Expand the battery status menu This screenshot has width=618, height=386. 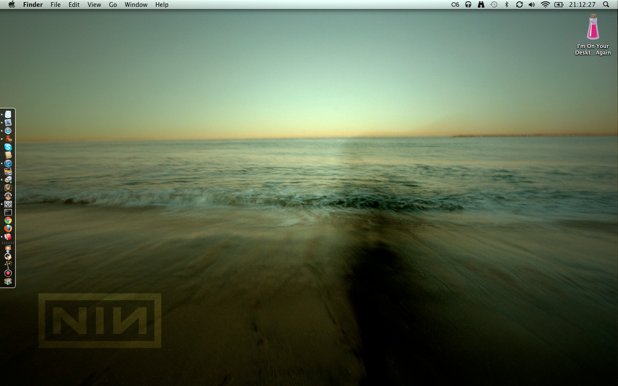coord(559,5)
